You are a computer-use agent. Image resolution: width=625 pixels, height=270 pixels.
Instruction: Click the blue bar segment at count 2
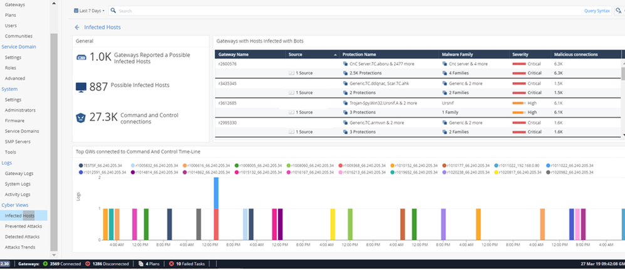(x=216, y=193)
